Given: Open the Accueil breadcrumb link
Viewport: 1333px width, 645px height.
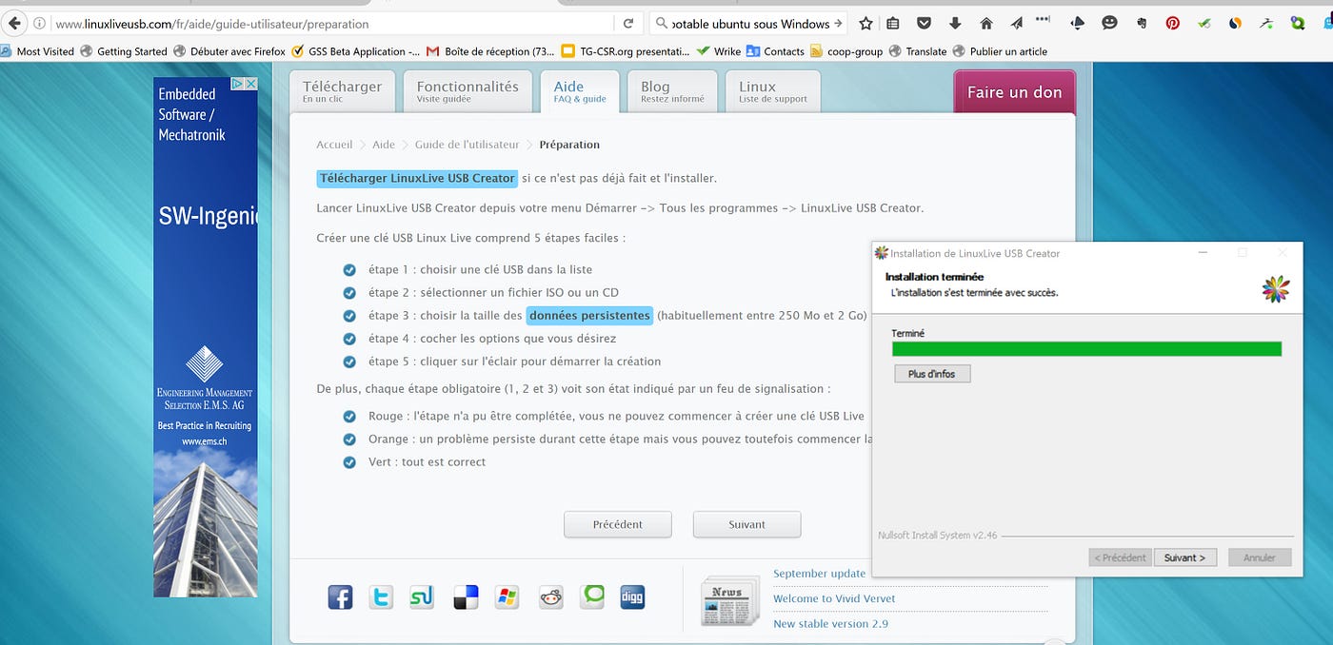Looking at the screenshot, I should pos(334,145).
